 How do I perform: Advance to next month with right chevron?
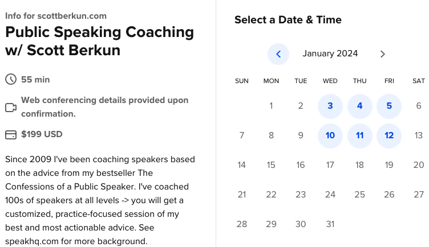[x=382, y=54]
